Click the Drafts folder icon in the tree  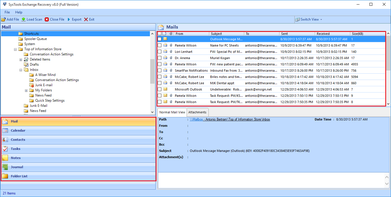26,65
